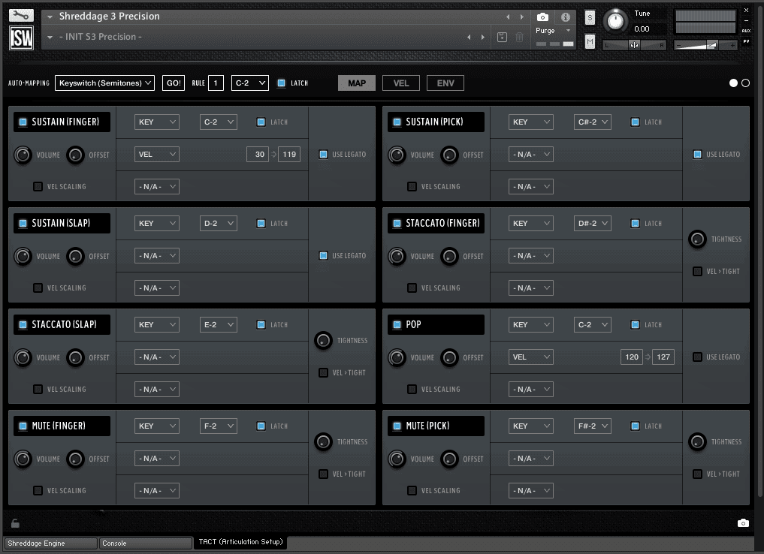Adjust the Tune knob in header

tap(616, 20)
